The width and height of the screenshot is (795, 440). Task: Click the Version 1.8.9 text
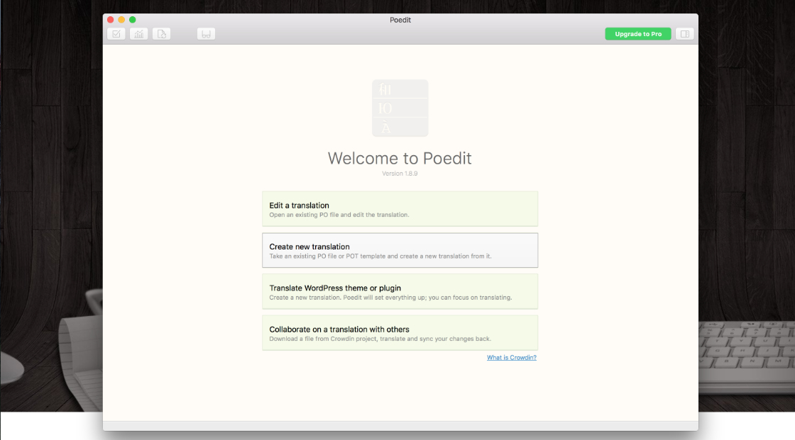(x=400, y=174)
